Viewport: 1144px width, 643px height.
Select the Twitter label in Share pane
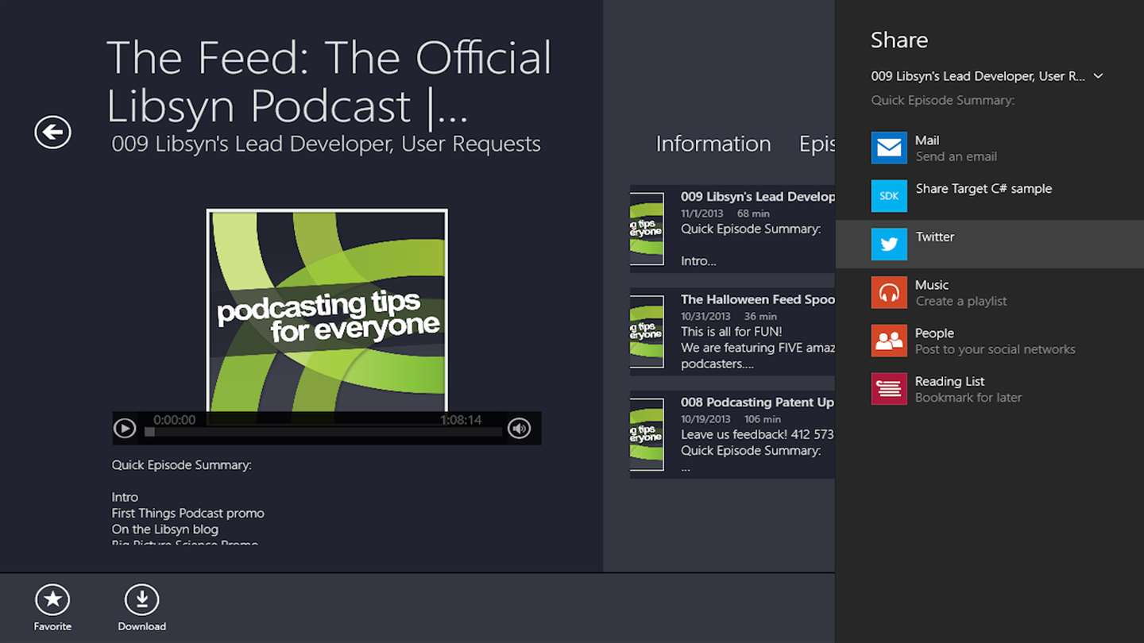pyautogui.click(x=934, y=237)
